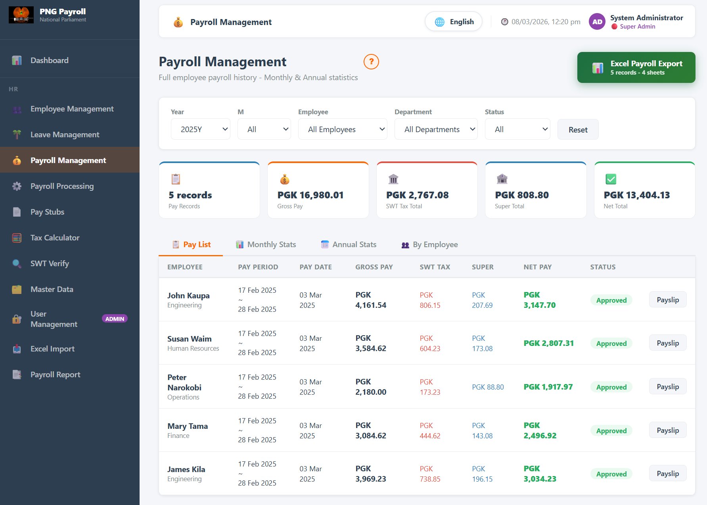Click the Tax Calculator abacus icon

point(17,238)
